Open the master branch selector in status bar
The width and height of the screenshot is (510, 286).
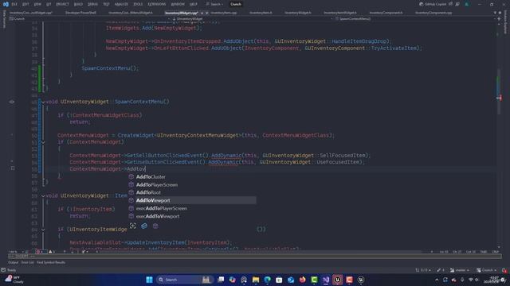coord(460,270)
